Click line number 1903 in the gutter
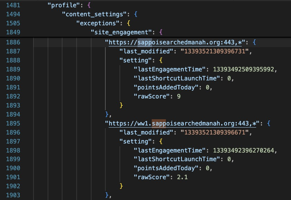This screenshot has width=291, height=200. 13,195
